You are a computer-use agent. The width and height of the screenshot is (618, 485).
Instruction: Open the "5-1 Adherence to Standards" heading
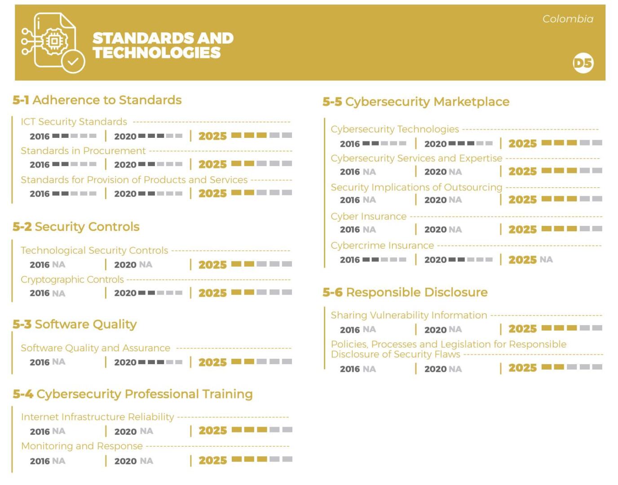[97, 100]
